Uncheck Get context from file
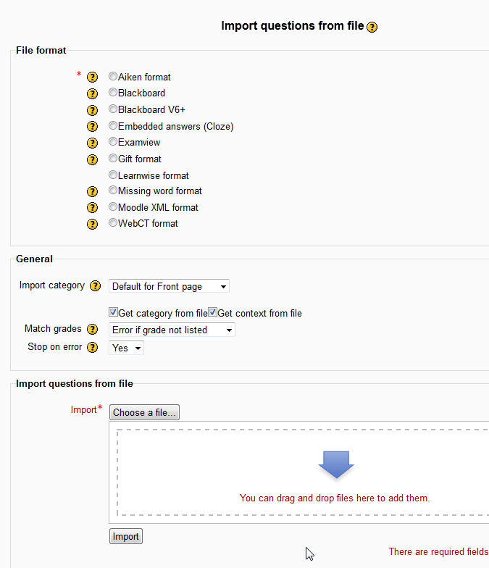489x568 pixels. pyautogui.click(x=212, y=312)
